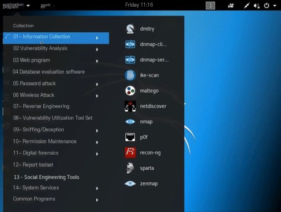Choose 01 Information Collection category

(56, 38)
